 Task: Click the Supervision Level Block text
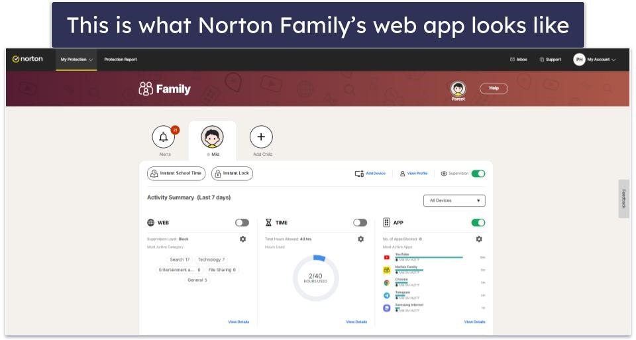pos(168,239)
